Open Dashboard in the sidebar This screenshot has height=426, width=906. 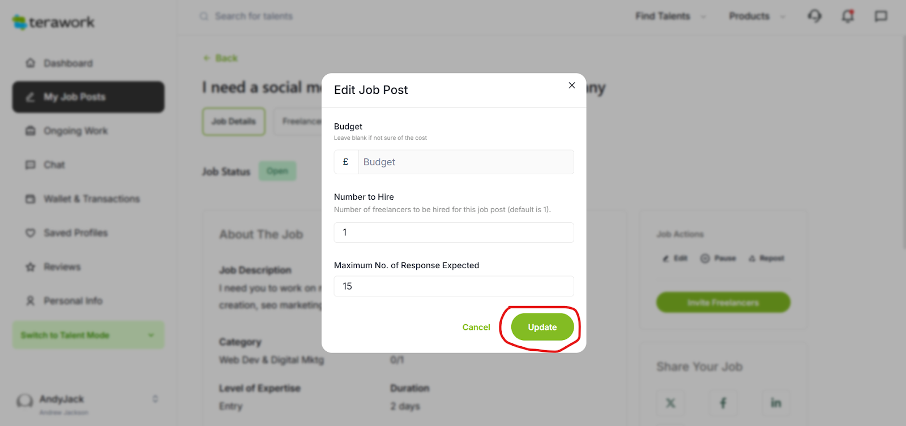coord(68,63)
